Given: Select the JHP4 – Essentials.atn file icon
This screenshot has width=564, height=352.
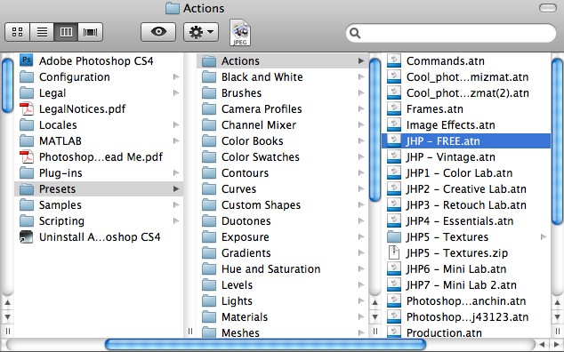Looking at the screenshot, I should point(394,220).
